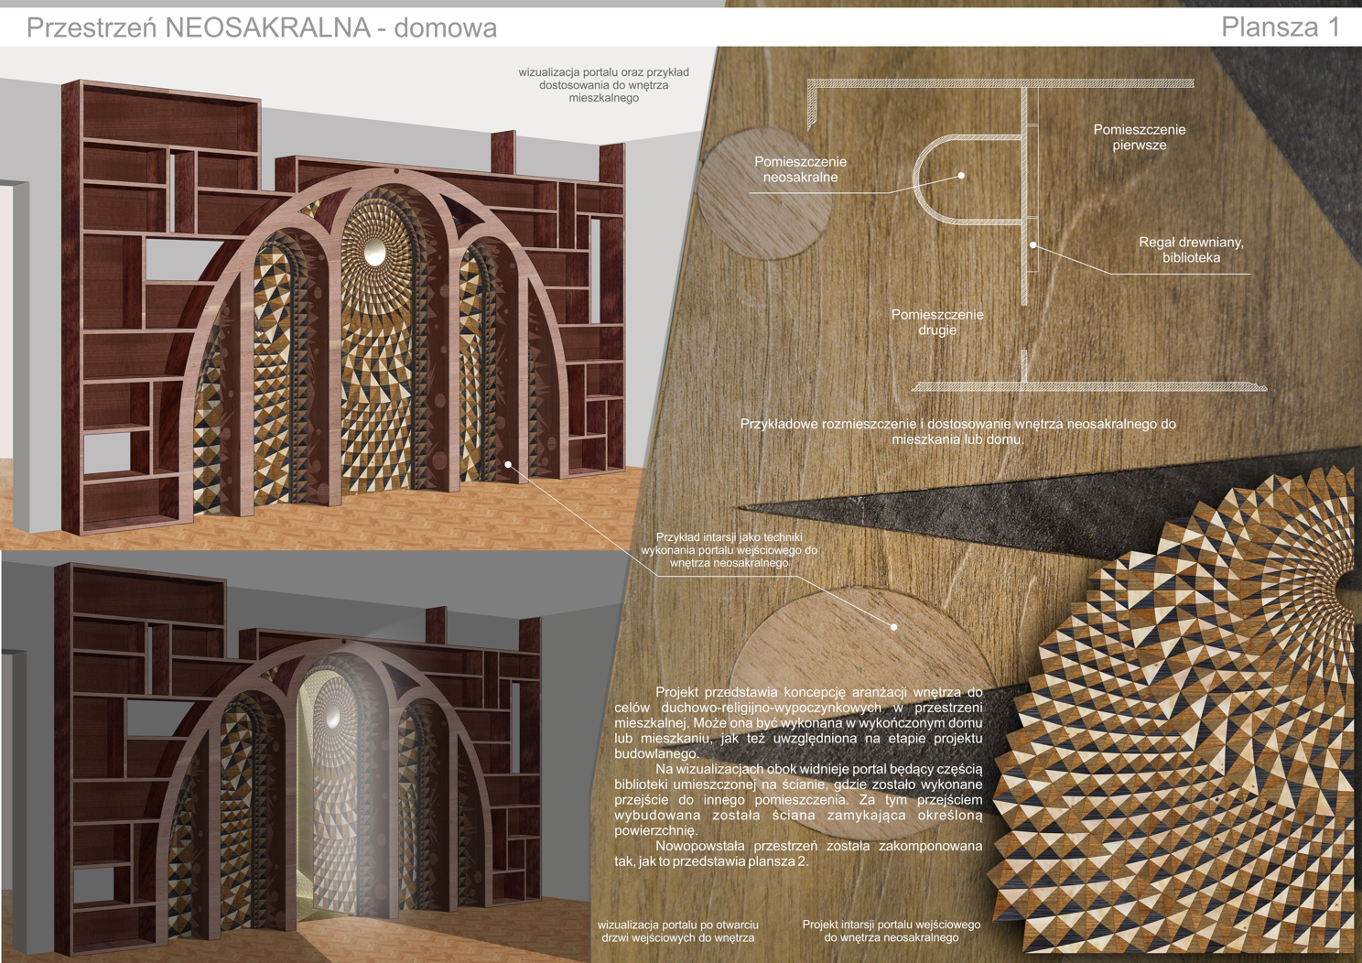
Task: Click the round mirror in the upper portal
Action: [375, 251]
